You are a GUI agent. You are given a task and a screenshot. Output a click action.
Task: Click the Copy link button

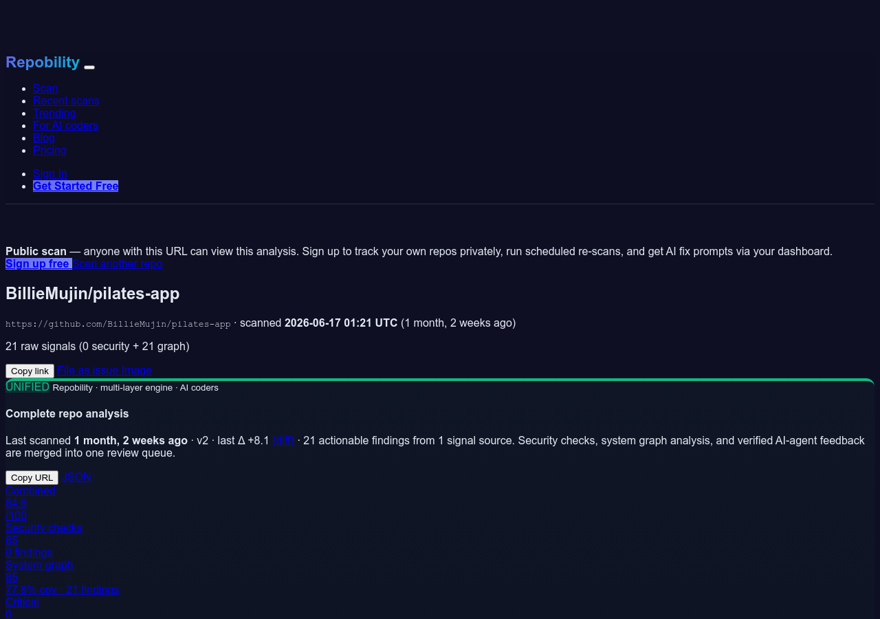(30, 371)
